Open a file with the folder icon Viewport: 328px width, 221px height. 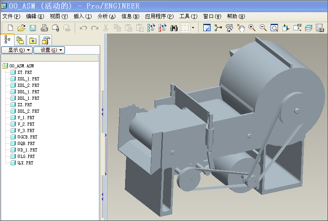point(21,28)
